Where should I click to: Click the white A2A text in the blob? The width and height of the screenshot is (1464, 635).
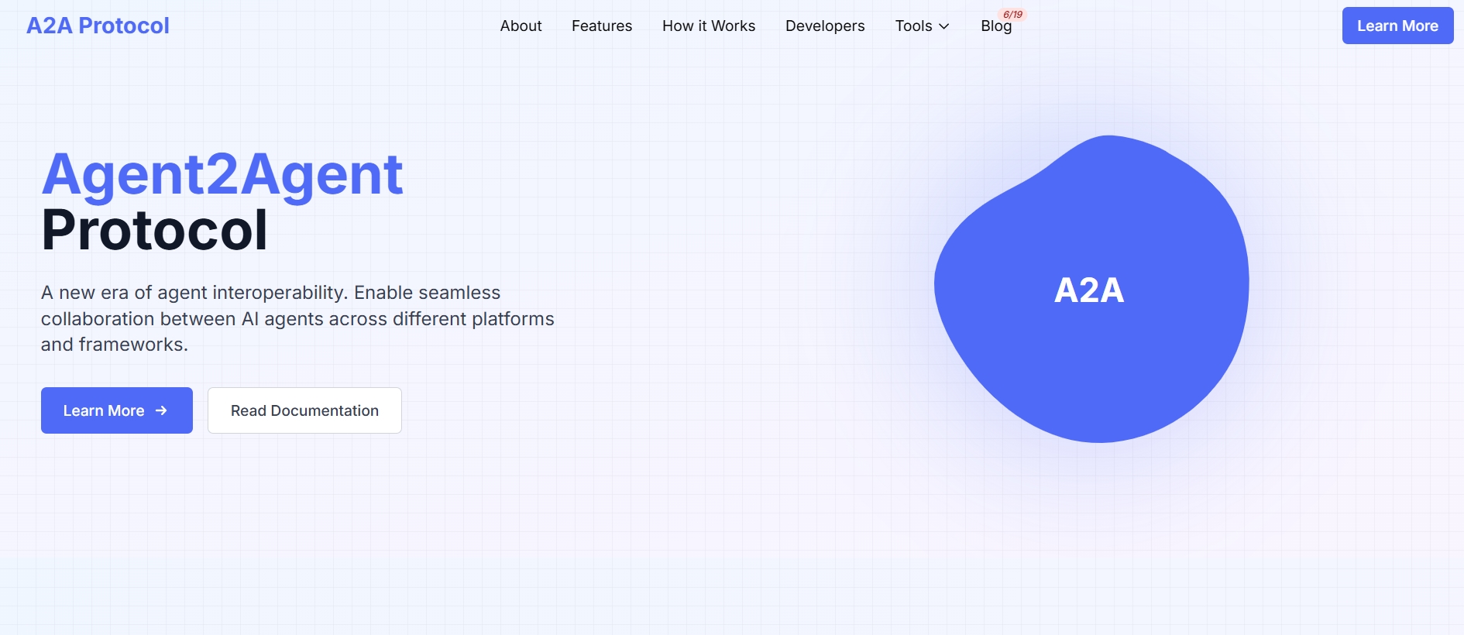pyautogui.click(x=1088, y=290)
